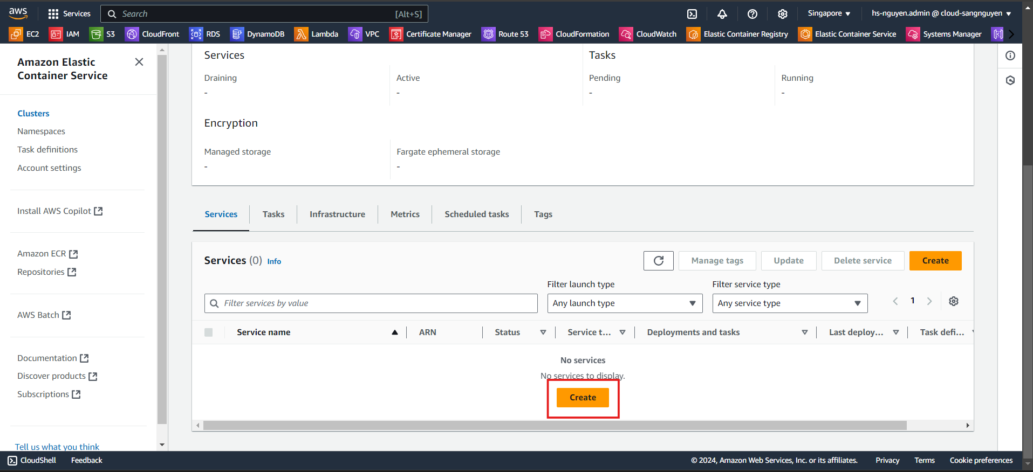The image size is (1033, 472).
Task: Click the sidebar vertical scrollbar
Action: (x=162, y=240)
